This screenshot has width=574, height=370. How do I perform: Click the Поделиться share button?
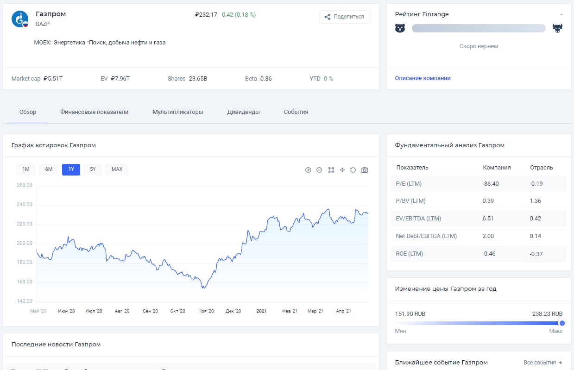point(345,17)
